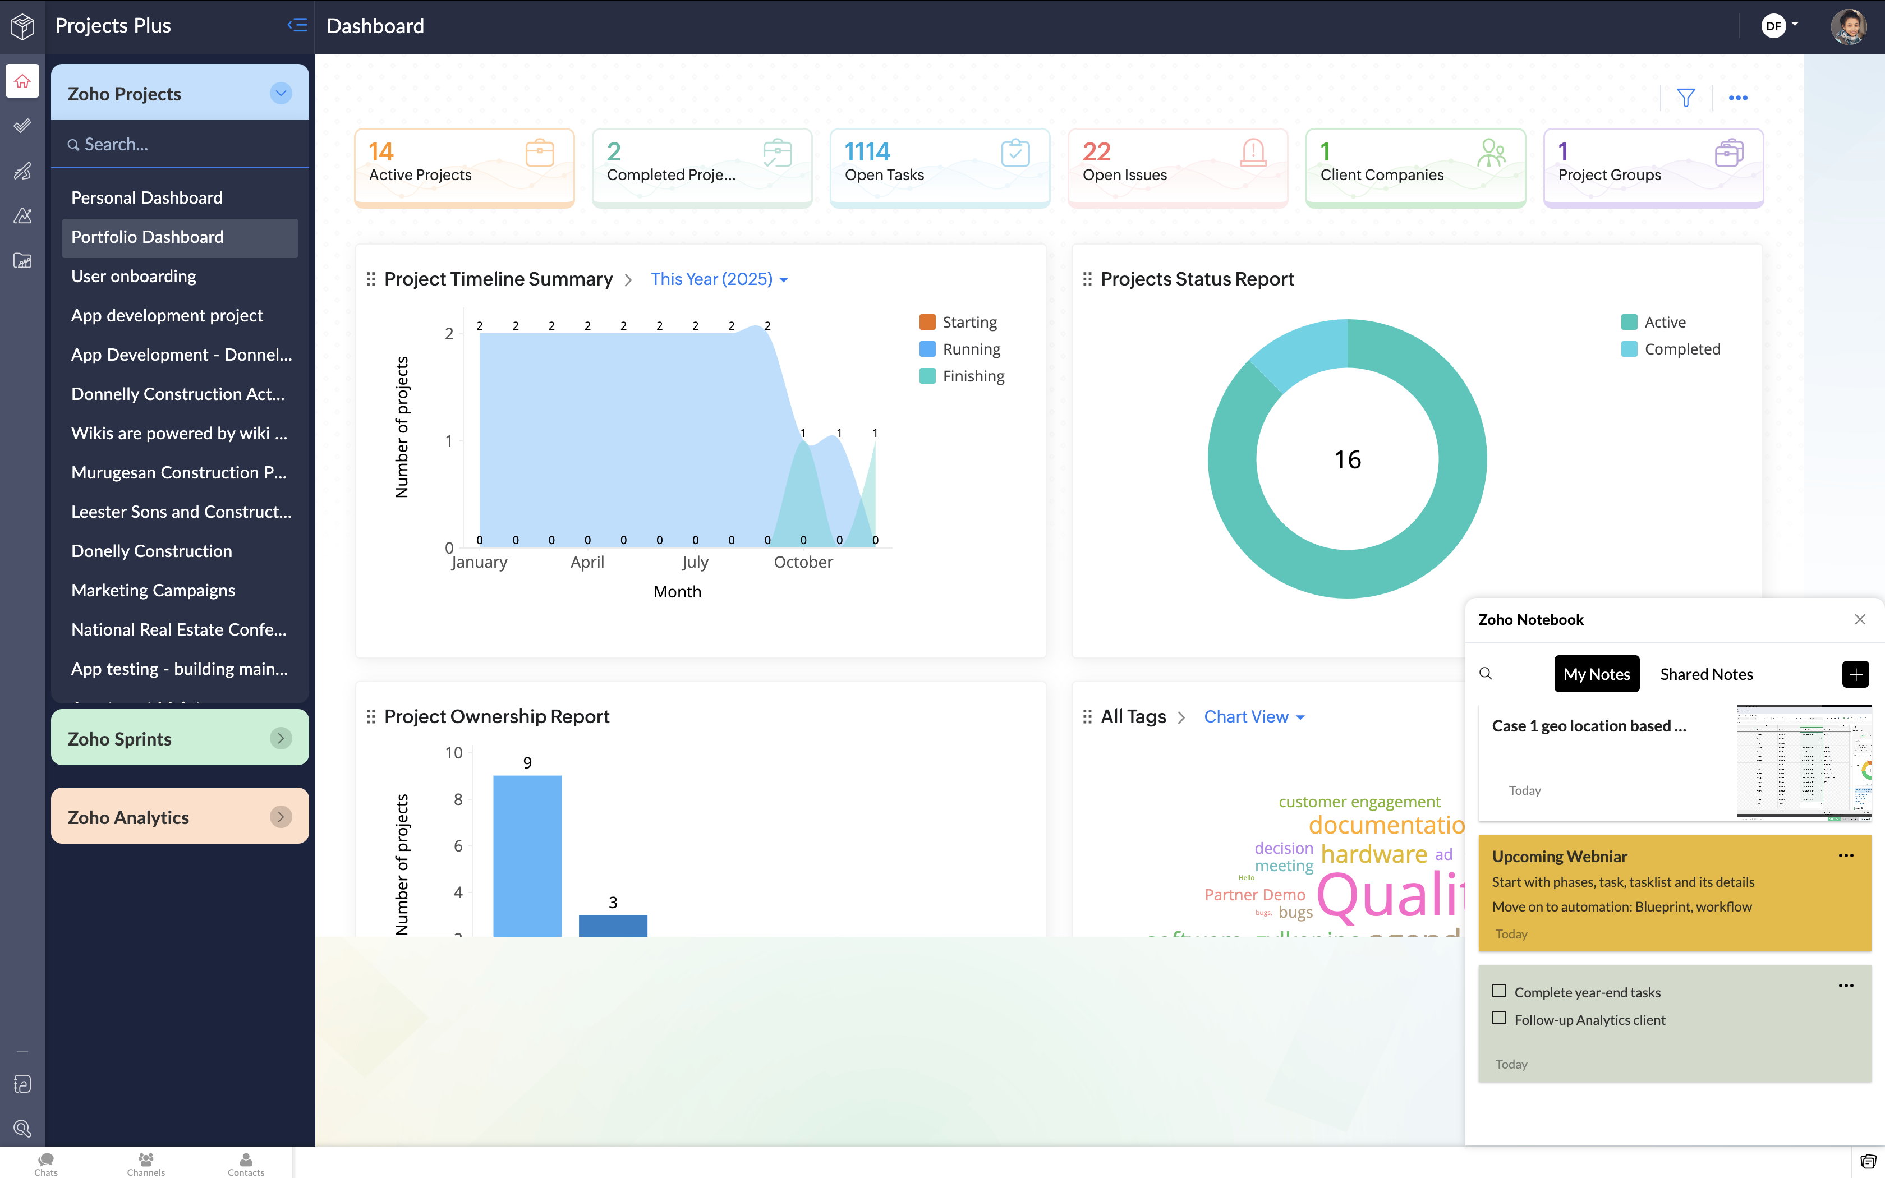Open the Chats icon in the bottom bar
This screenshot has width=1885, height=1178.
click(46, 1164)
